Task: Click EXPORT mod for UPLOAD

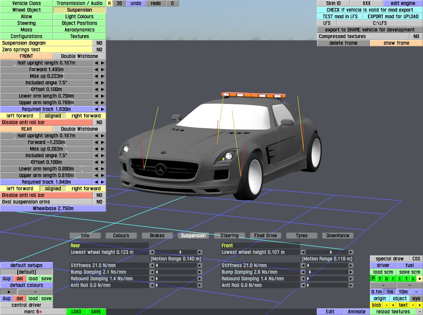Action: point(393,17)
